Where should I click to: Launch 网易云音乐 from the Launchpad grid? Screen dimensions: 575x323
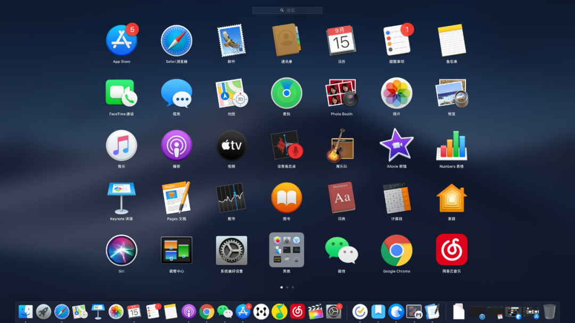click(451, 250)
